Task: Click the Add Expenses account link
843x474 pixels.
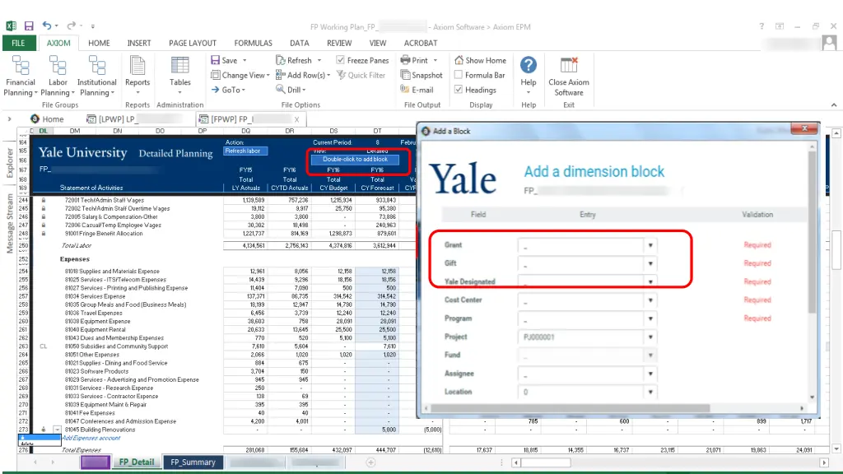Action: click(91, 438)
